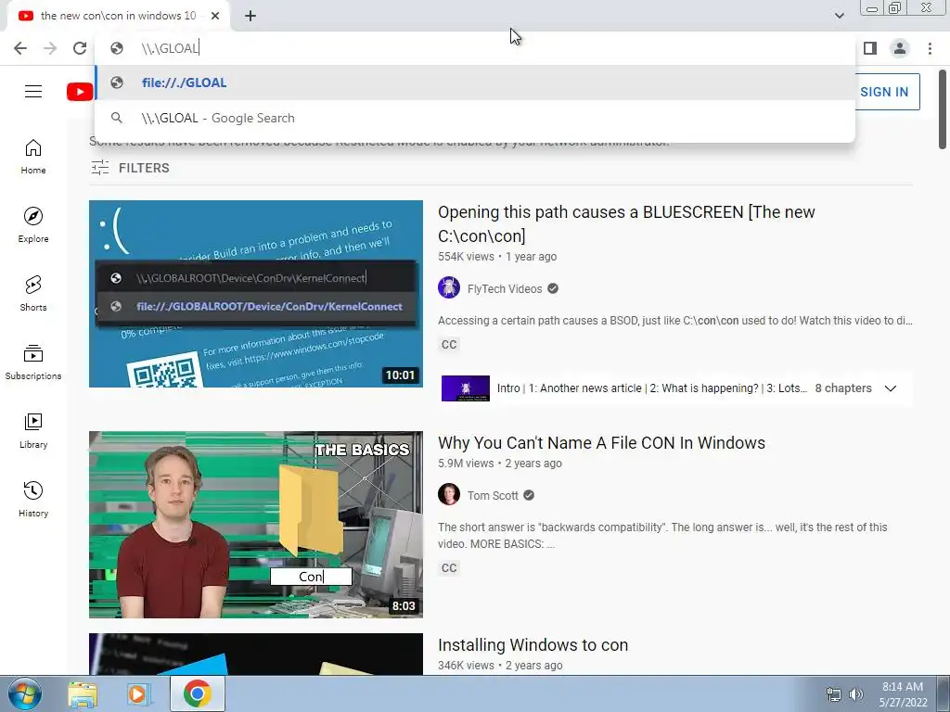Open a new browser tab
Viewport: 950px width, 712px height.
click(250, 16)
